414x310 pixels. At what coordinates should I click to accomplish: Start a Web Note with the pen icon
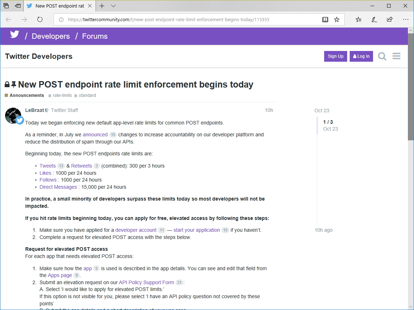click(374, 20)
